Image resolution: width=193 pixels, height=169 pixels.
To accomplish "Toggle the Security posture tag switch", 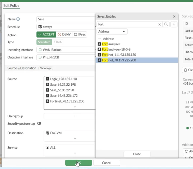I will pos(39,123).
